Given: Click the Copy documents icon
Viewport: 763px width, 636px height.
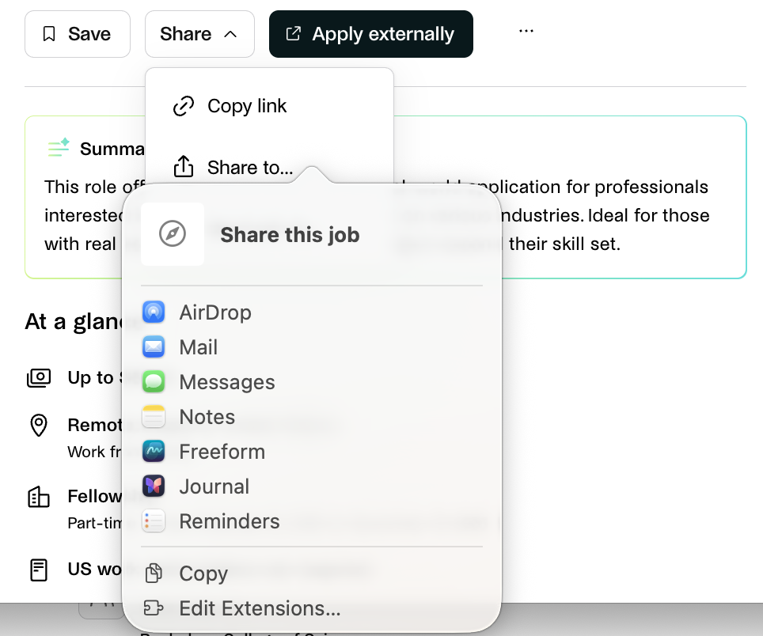Looking at the screenshot, I should (154, 574).
